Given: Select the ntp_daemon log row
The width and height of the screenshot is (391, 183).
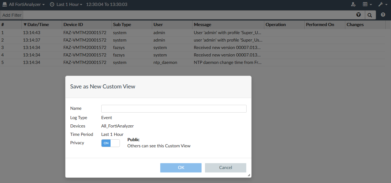Looking at the screenshot, I should pos(165,62).
